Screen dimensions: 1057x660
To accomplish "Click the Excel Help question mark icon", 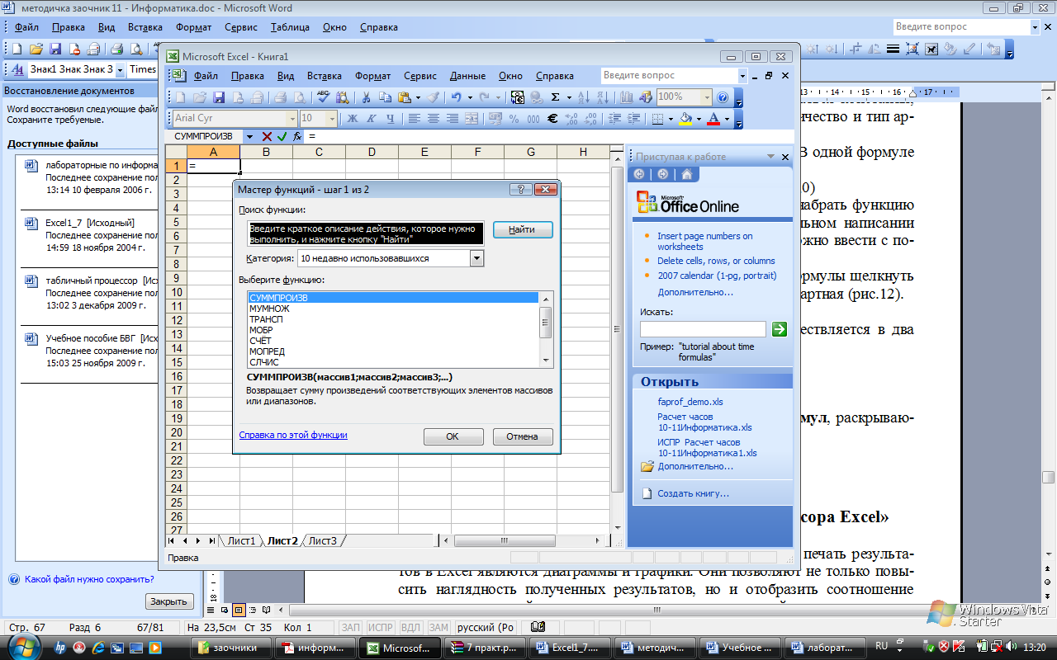I will coord(723,97).
